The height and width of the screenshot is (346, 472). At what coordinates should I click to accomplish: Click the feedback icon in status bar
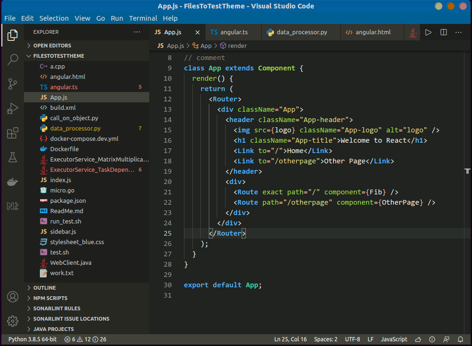446,339
